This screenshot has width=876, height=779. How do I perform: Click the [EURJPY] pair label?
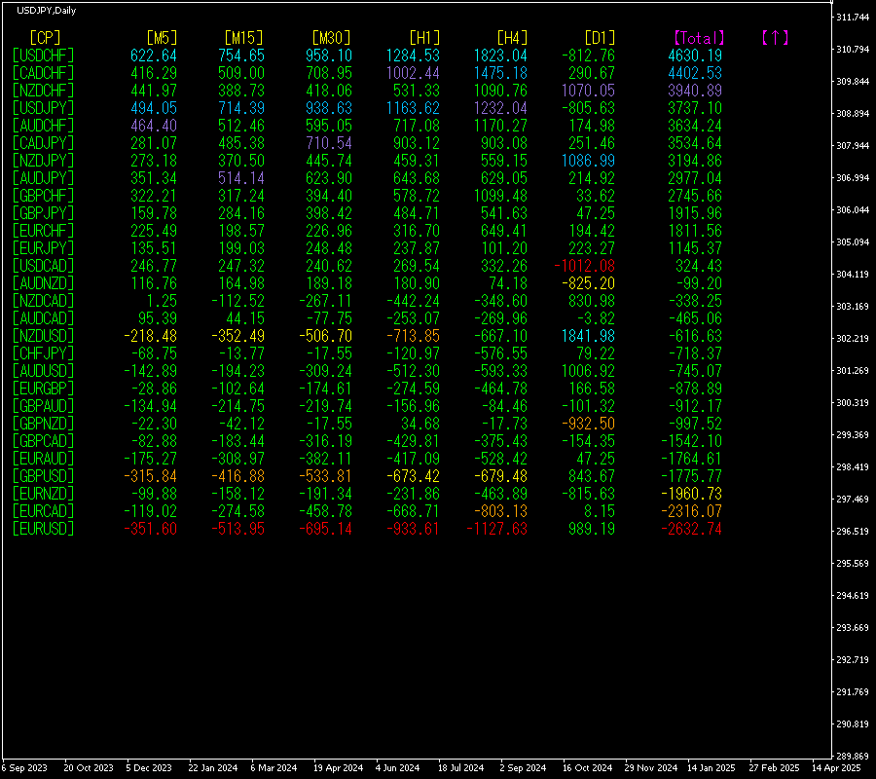[x=44, y=248]
